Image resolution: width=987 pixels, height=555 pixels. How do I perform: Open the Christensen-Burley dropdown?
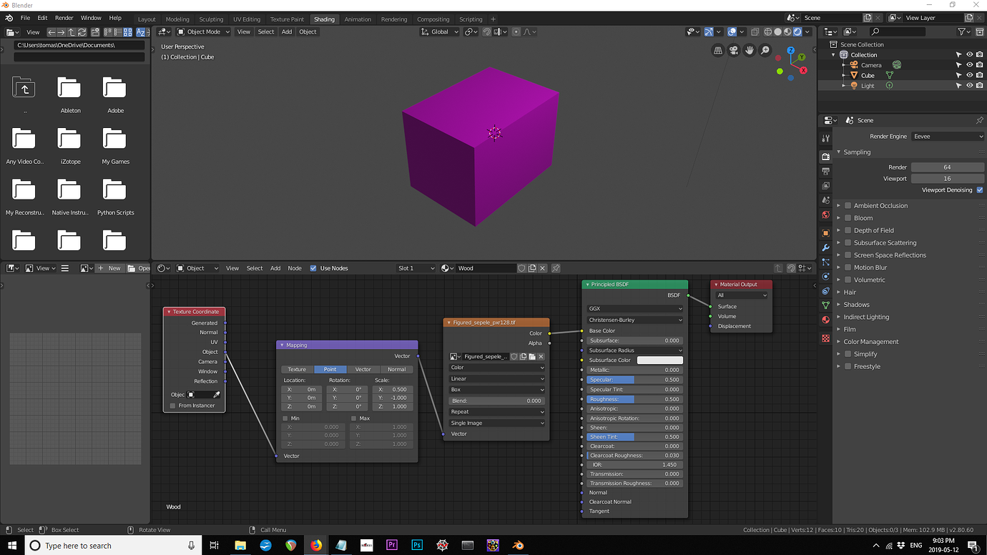pos(635,320)
